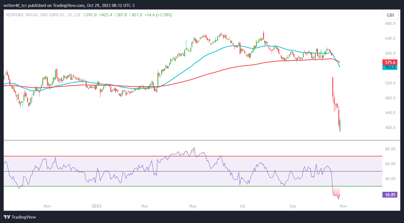Click the TradingView logo
Image resolution: width=404 pixels, height=223 pixels.
(x=20, y=217)
